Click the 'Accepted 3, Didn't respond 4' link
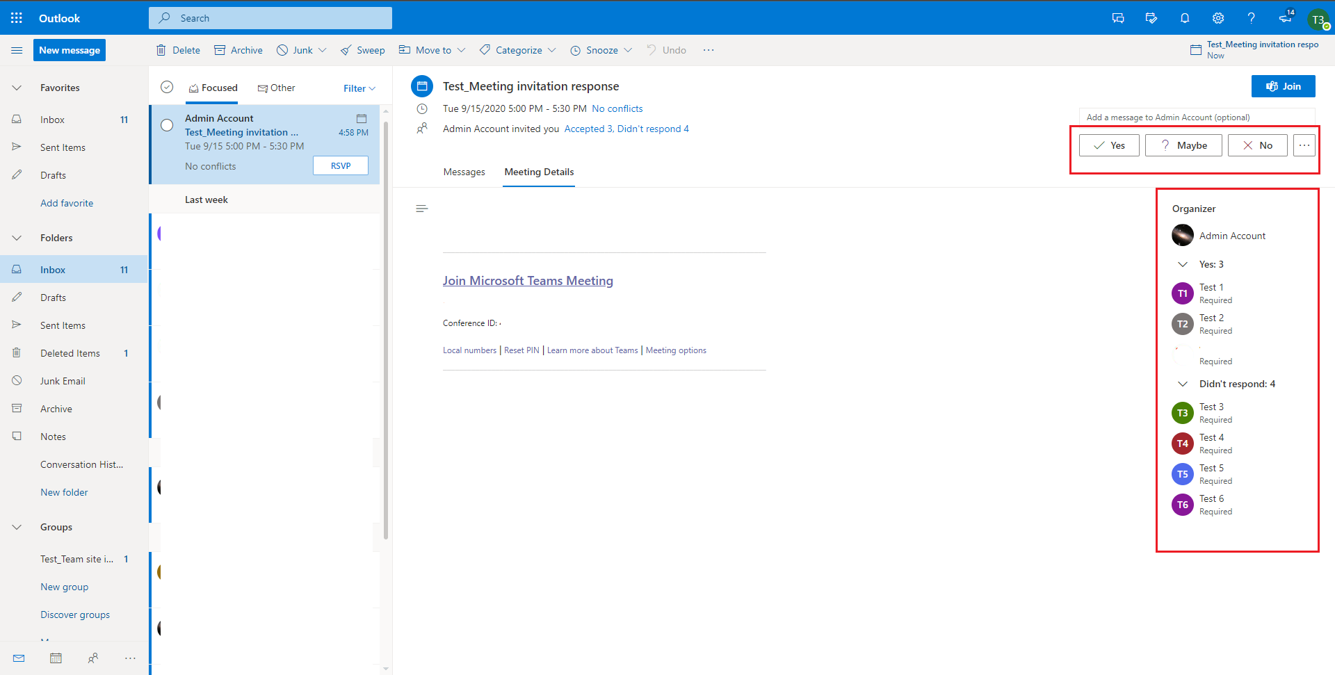Image resolution: width=1335 pixels, height=675 pixels. coord(626,129)
